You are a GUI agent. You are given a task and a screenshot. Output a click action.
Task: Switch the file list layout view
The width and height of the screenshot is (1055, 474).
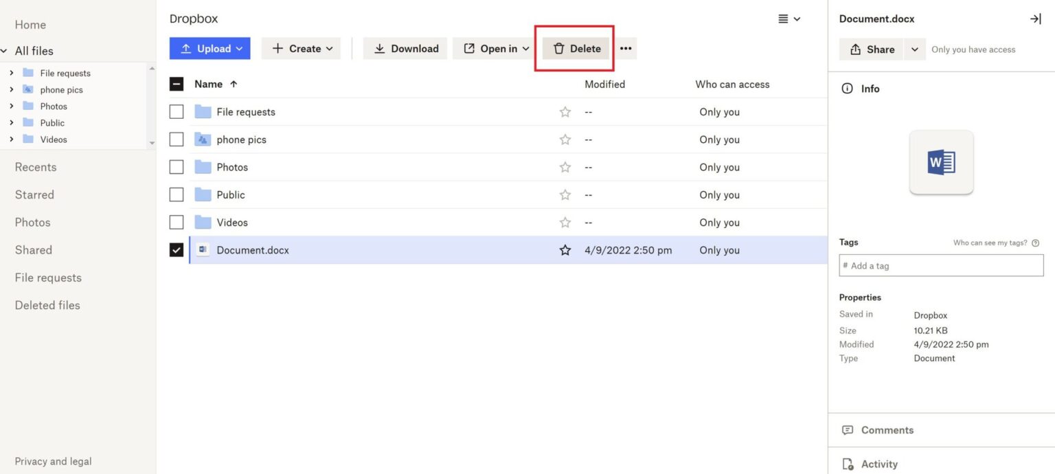point(789,19)
